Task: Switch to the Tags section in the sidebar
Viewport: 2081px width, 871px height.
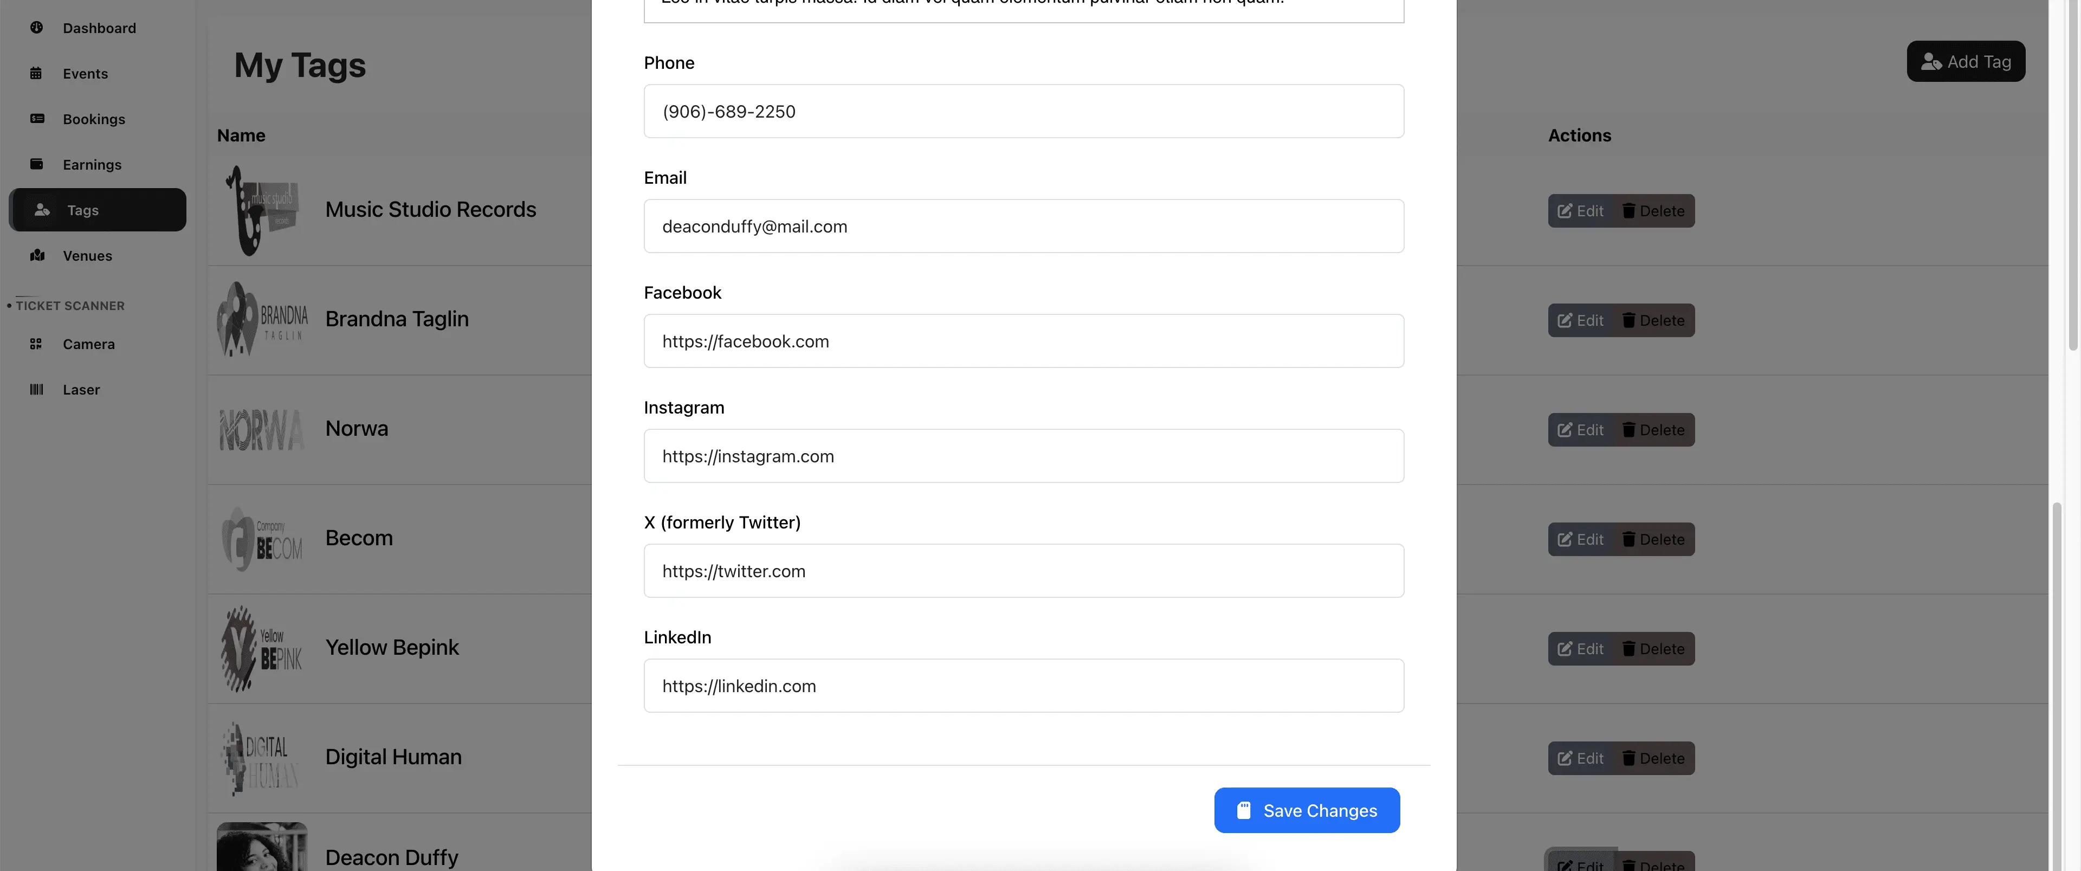Action: coord(97,209)
